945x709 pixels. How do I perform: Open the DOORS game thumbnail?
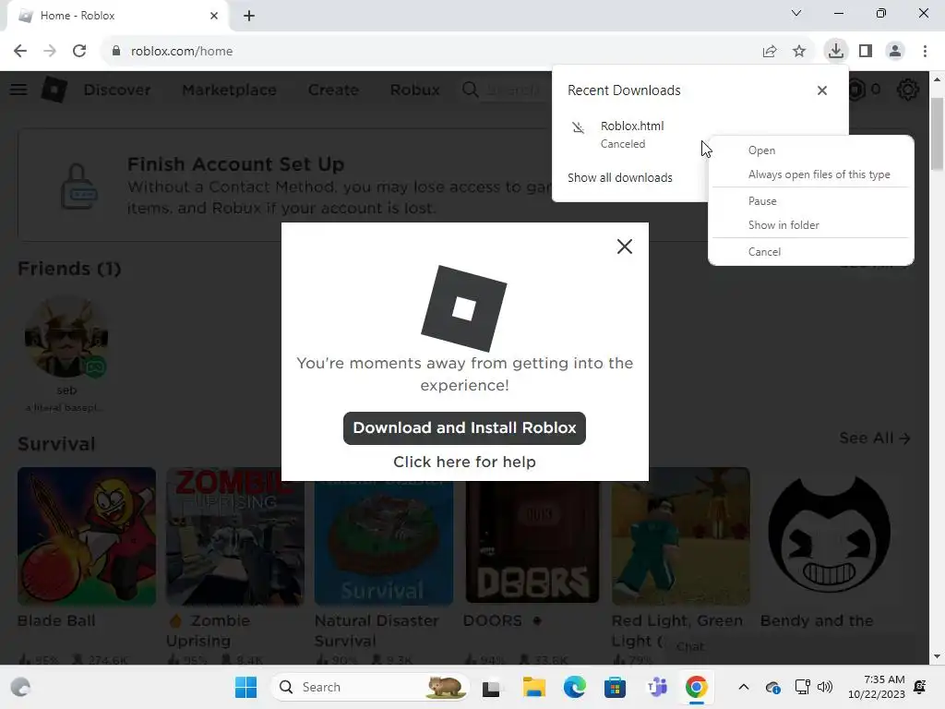(532, 536)
